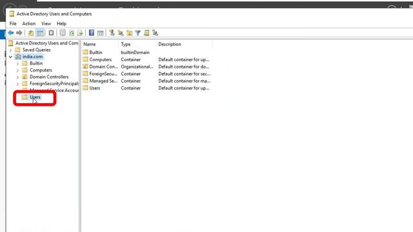Select the Managed Se... row in the list
The width and height of the screenshot is (413, 232).
[146, 81]
